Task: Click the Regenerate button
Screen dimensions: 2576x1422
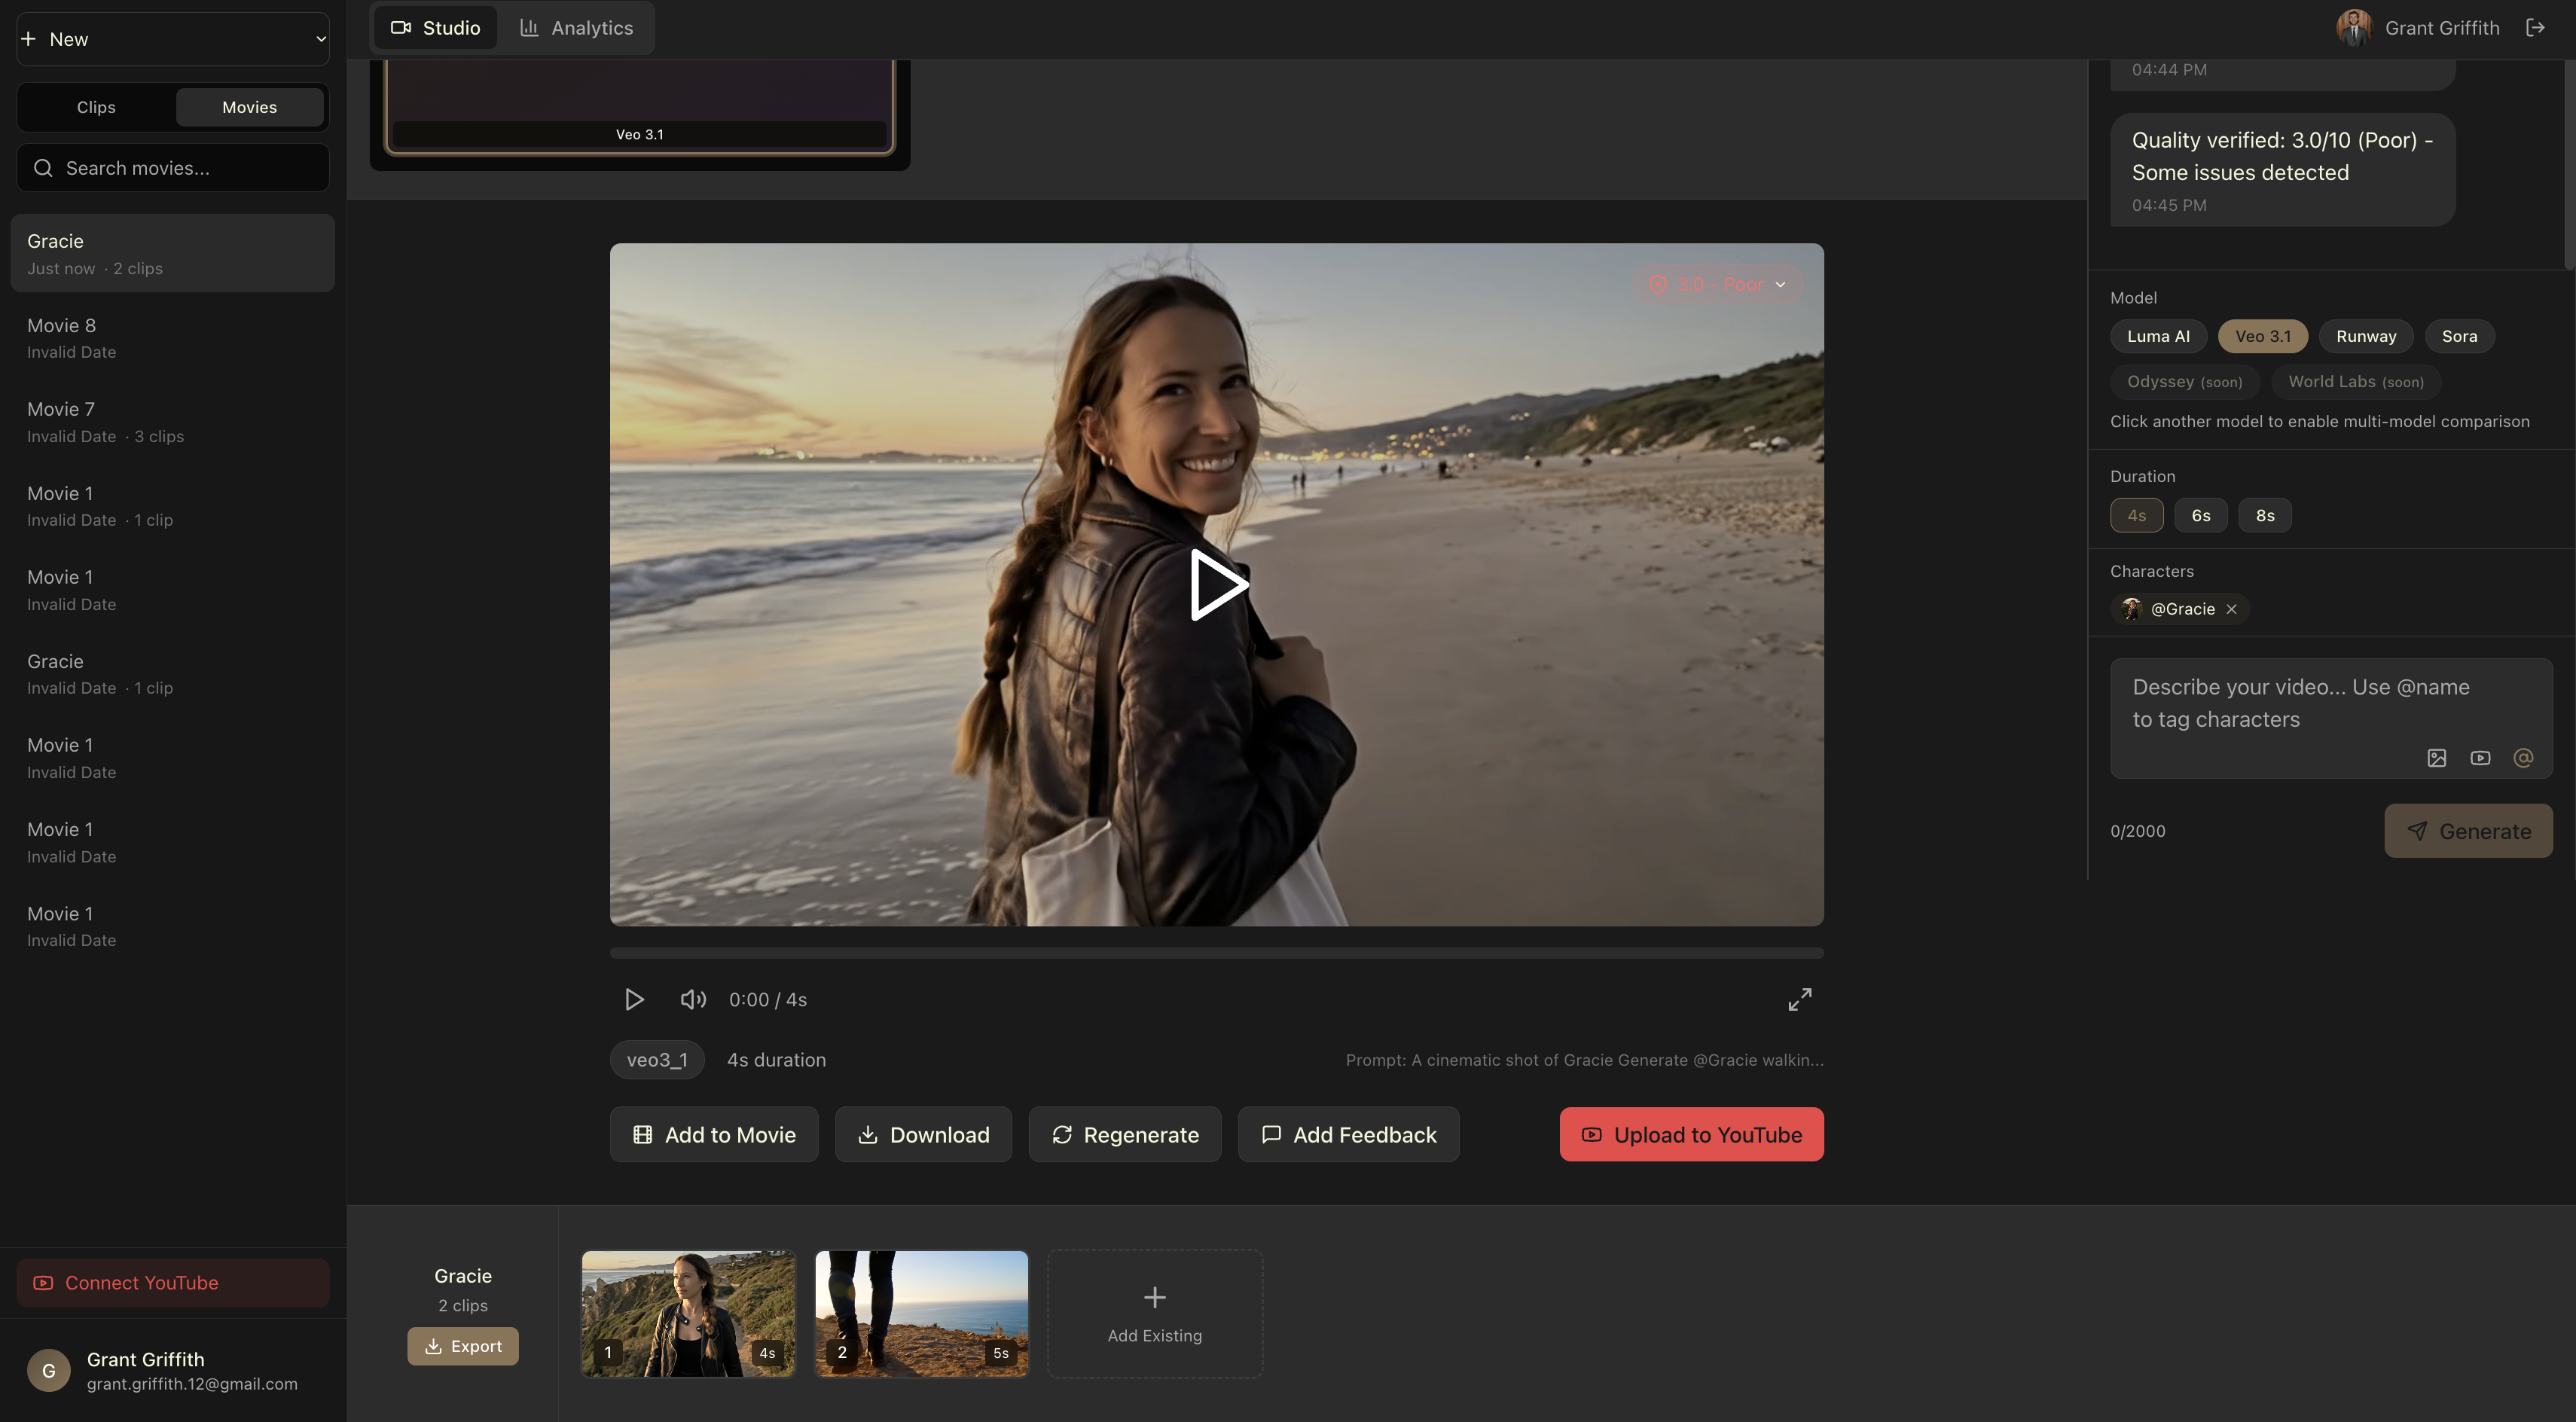Action: coord(1124,1134)
